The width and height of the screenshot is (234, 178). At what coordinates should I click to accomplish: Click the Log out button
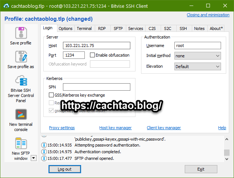pos(65,169)
